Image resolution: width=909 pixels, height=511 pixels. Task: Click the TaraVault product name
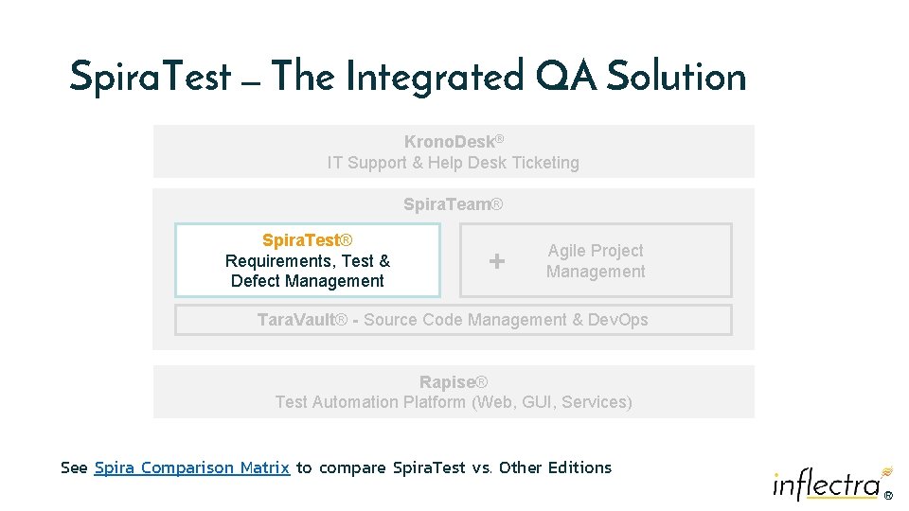click(301, 320)
